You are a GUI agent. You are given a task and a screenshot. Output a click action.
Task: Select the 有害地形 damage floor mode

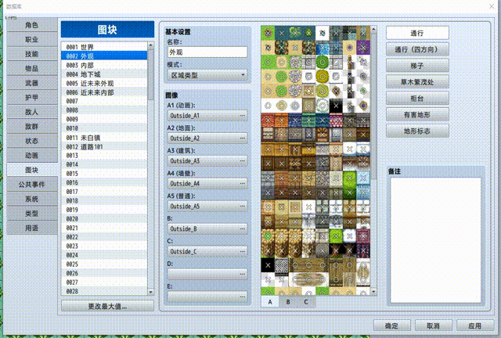click(x=417, y=114)
